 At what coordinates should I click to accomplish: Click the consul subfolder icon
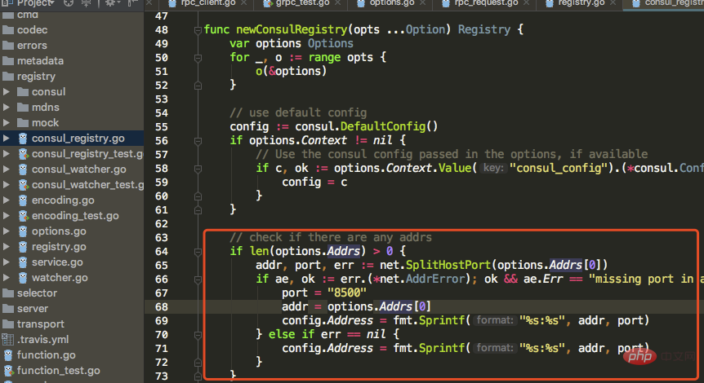pyautogui.click(x=23, y=92)
